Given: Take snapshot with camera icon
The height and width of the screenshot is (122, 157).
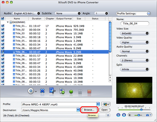Looking at the screenshot, I should (147, 115).
